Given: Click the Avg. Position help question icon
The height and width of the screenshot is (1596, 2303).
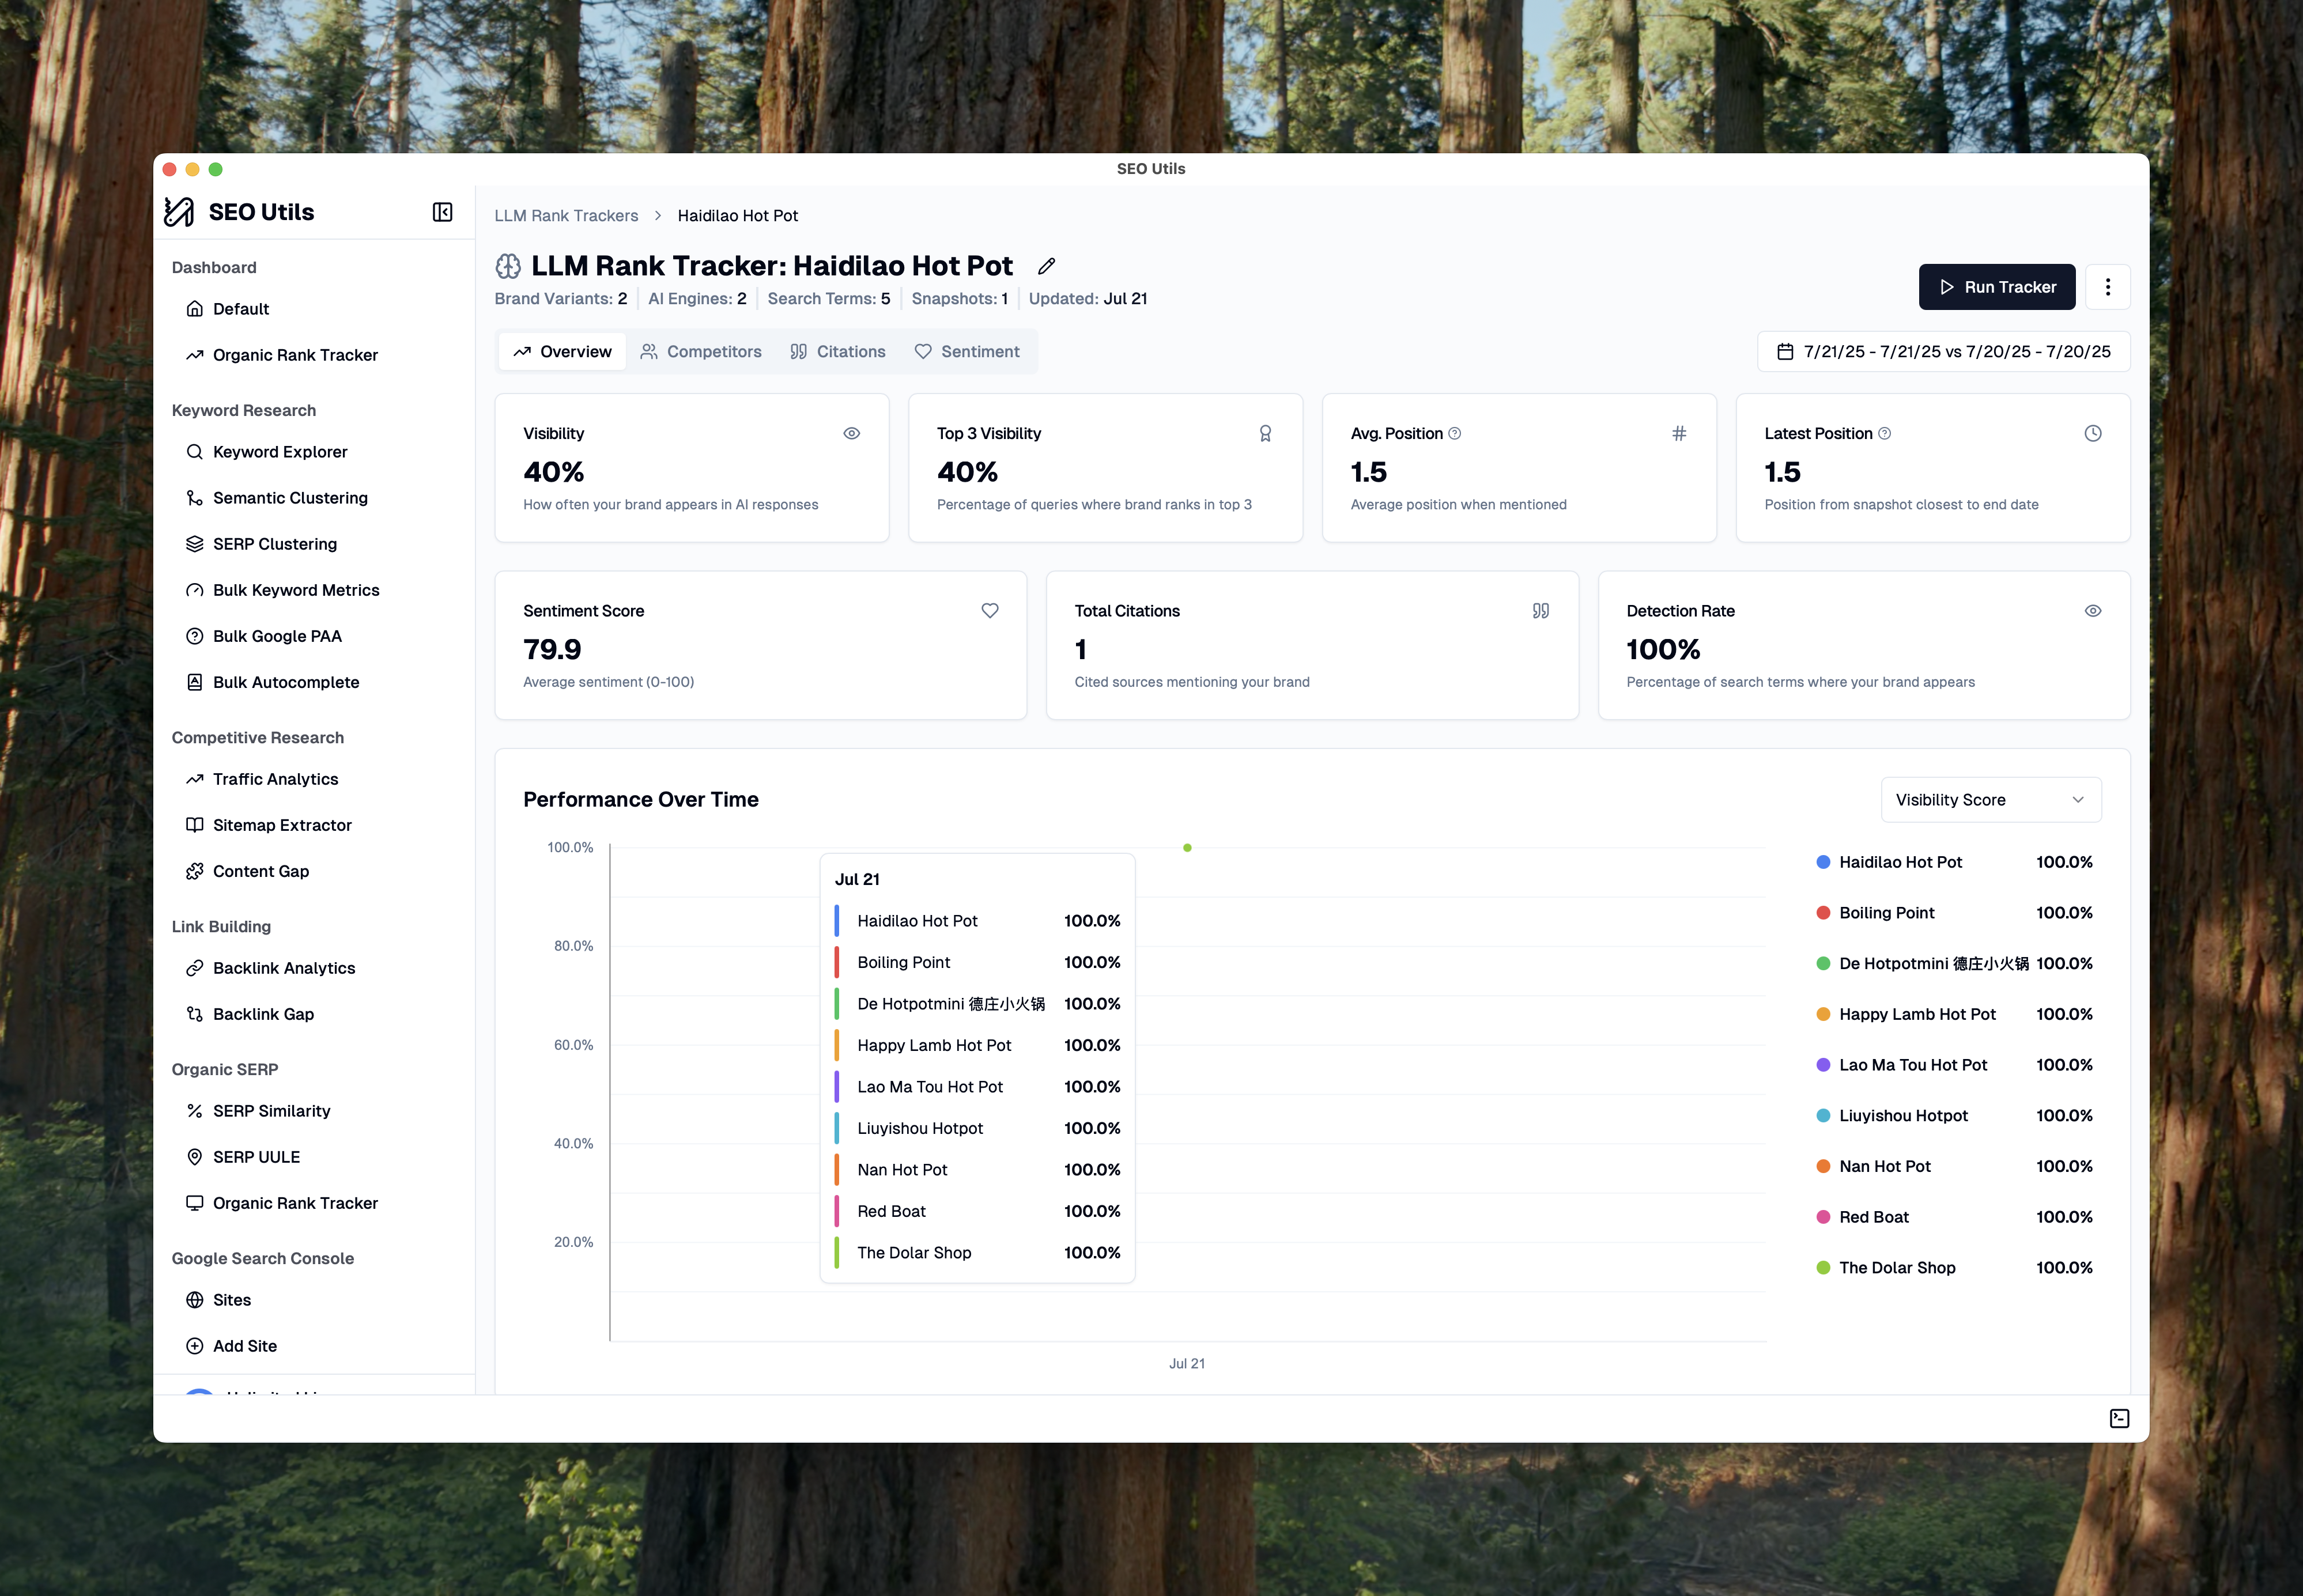Looking at the screenshot, I should coord(1455,434).
